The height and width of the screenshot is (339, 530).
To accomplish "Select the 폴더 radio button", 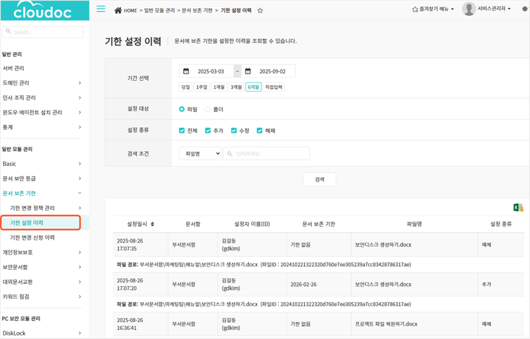I will pyautogui.click(x=208, y=109).
